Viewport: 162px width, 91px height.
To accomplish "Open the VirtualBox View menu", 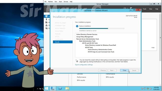I will (56, 2).
